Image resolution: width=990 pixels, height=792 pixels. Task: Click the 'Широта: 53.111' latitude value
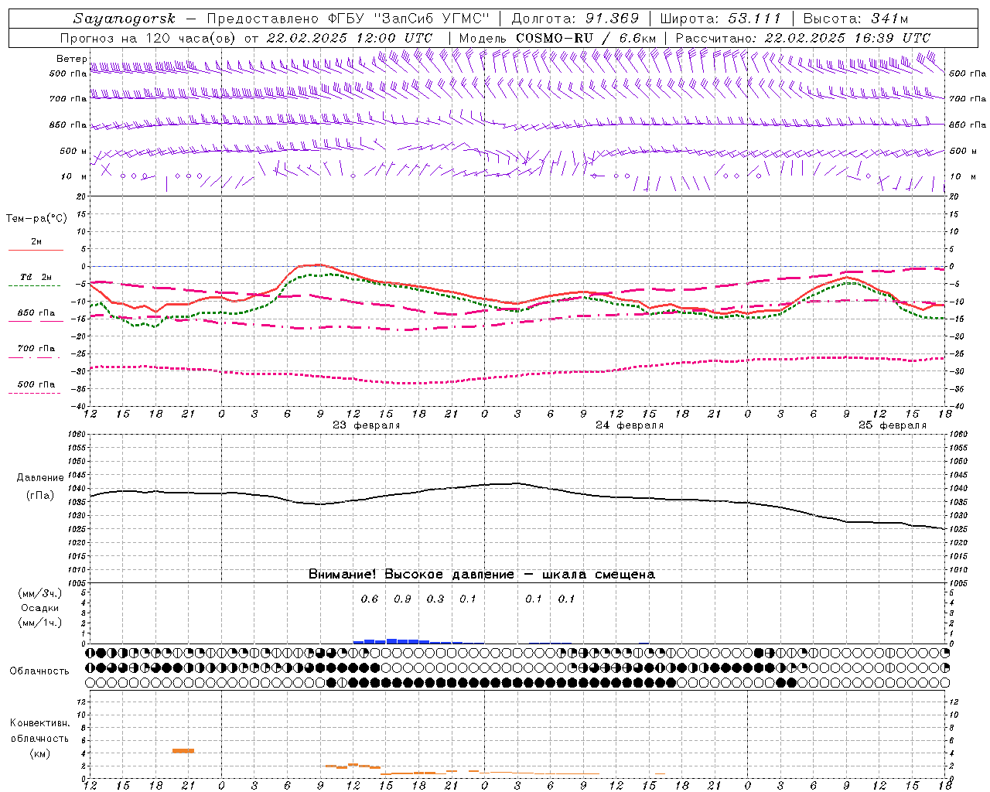click(721, 19)
